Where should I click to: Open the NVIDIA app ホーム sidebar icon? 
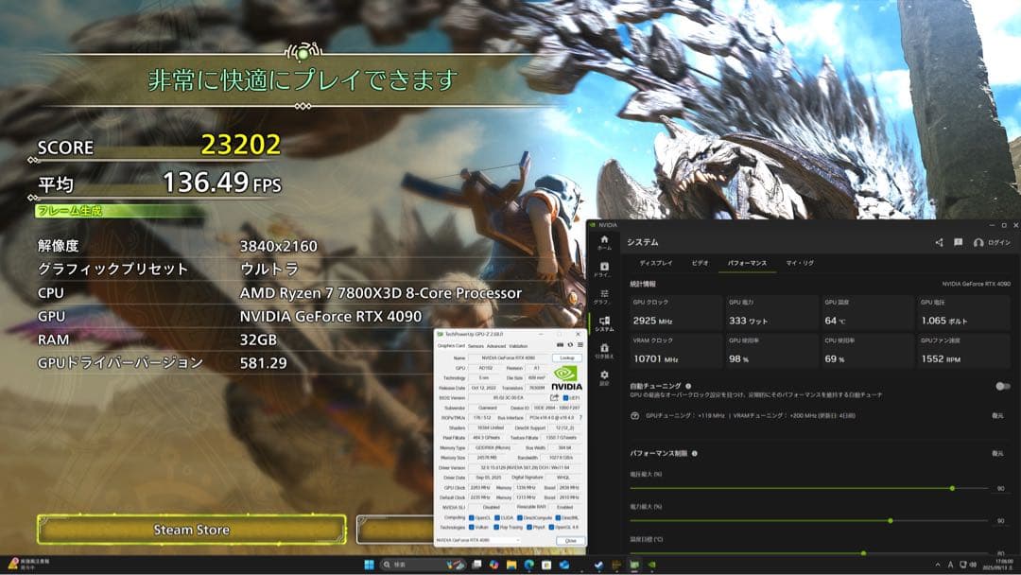pyautogui.click(x=604, y=238)
